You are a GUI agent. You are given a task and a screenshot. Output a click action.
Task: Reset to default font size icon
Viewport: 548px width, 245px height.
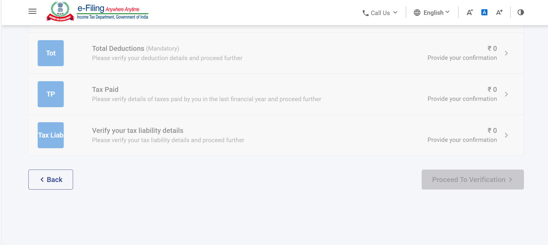coord(484,12)
